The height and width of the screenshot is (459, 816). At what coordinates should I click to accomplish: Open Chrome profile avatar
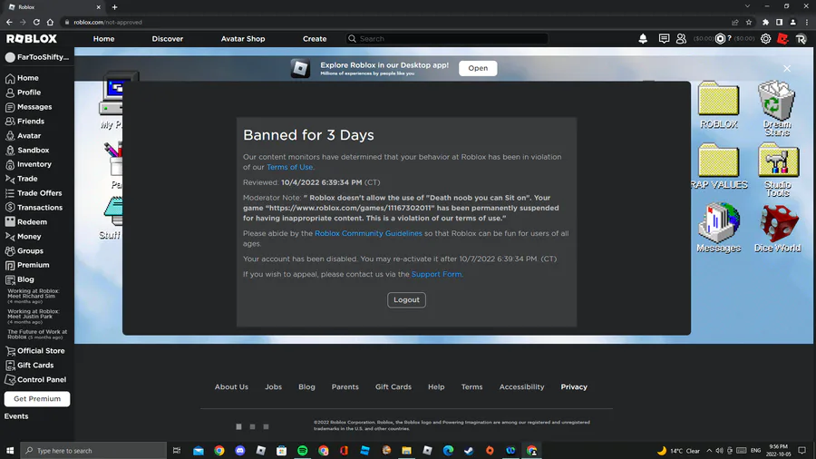coord(793,22)
